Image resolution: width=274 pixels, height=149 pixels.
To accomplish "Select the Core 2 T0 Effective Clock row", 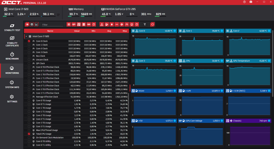I will 76,82.
